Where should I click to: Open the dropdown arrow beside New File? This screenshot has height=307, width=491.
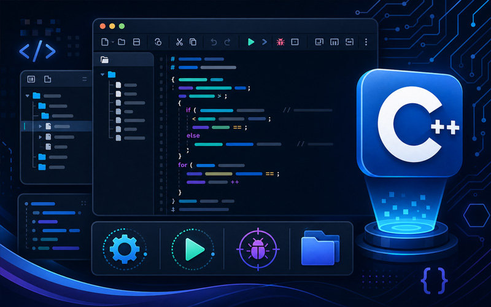[x=113, y=42]
